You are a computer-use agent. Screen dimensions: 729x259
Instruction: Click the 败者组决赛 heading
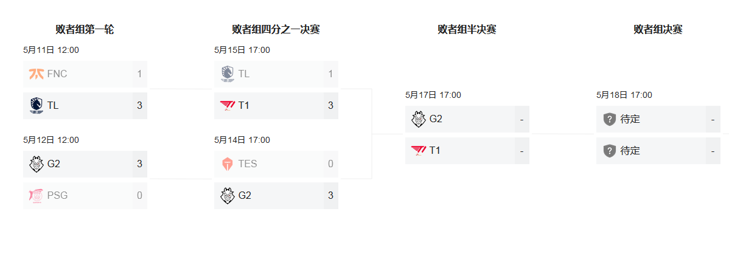point(658,30)
